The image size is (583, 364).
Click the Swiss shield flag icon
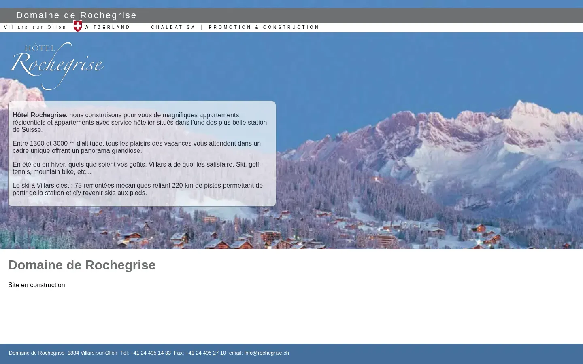coord(78,26)
